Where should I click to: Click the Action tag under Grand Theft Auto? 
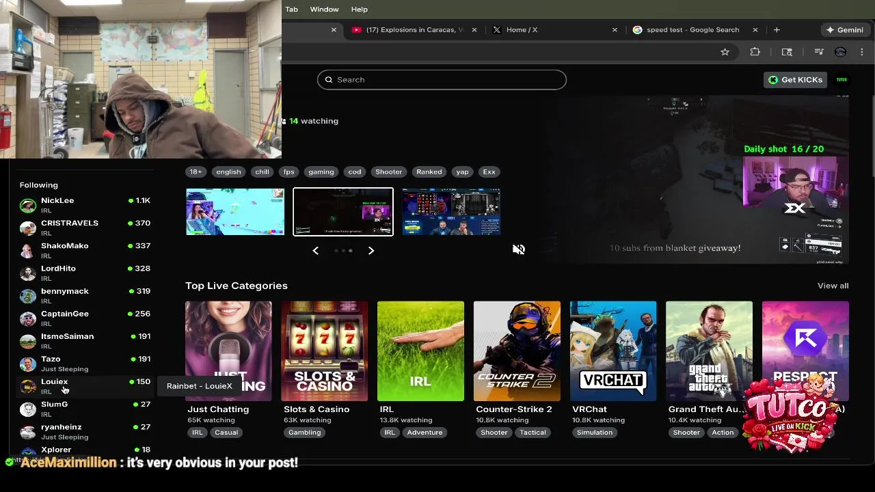pyautogui.click(x=723, y=433)
